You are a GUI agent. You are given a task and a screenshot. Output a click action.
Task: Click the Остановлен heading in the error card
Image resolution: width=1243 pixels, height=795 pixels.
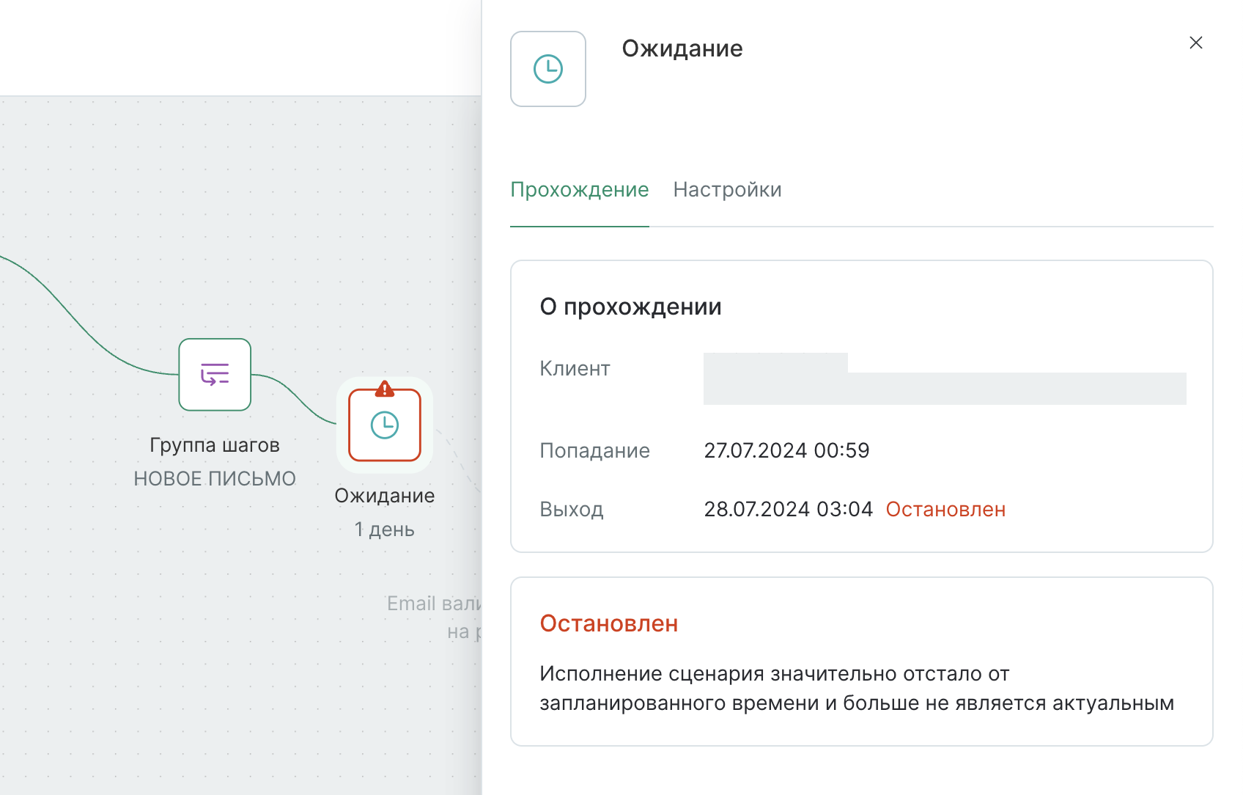point(609,623)
